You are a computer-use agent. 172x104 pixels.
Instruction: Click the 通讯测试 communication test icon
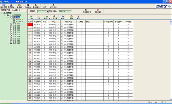tap(11, 6)
